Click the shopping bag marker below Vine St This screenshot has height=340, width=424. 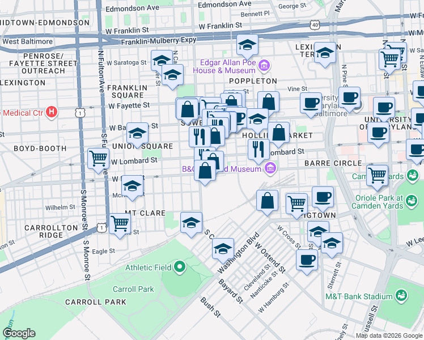268,102
